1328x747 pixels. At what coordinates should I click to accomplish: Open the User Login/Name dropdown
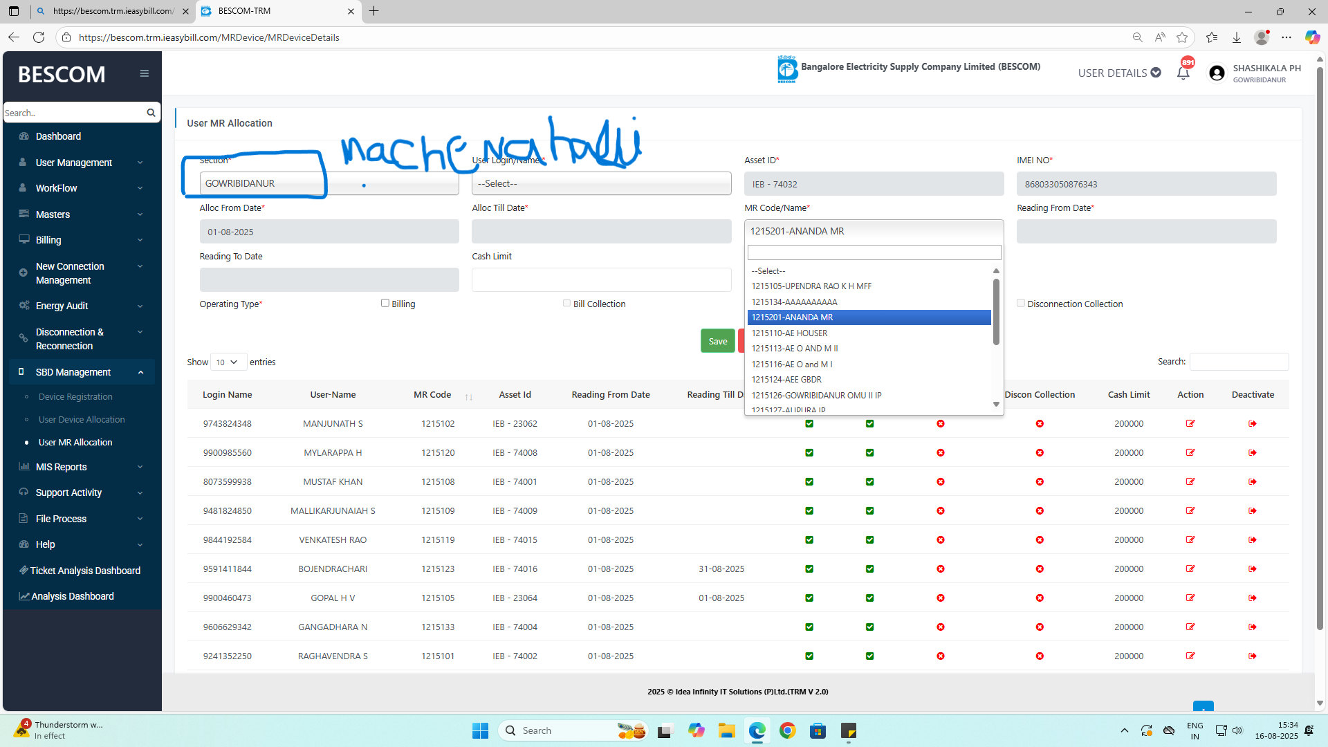pyautogui.click(x=600, y=184)
